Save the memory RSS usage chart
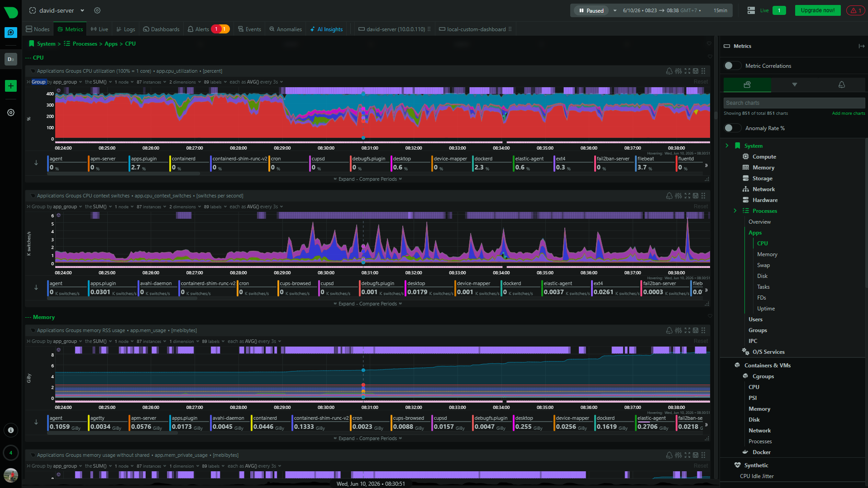 click(x=696, y=330)
